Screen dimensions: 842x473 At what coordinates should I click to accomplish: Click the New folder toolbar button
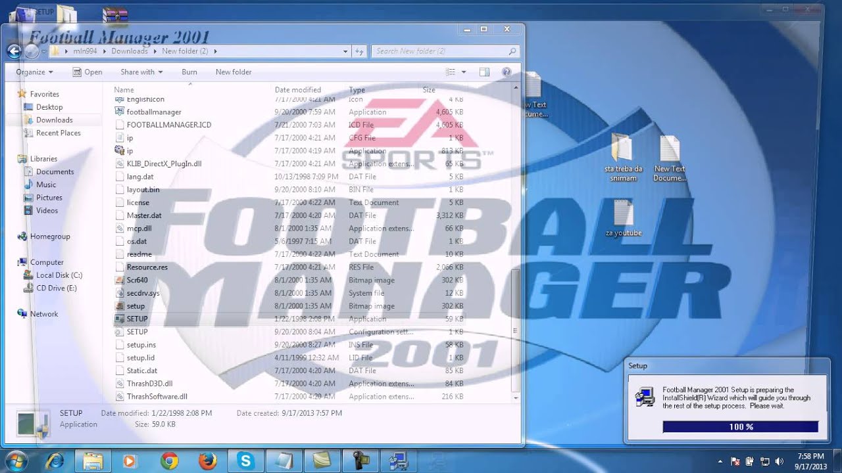point(234,72)
